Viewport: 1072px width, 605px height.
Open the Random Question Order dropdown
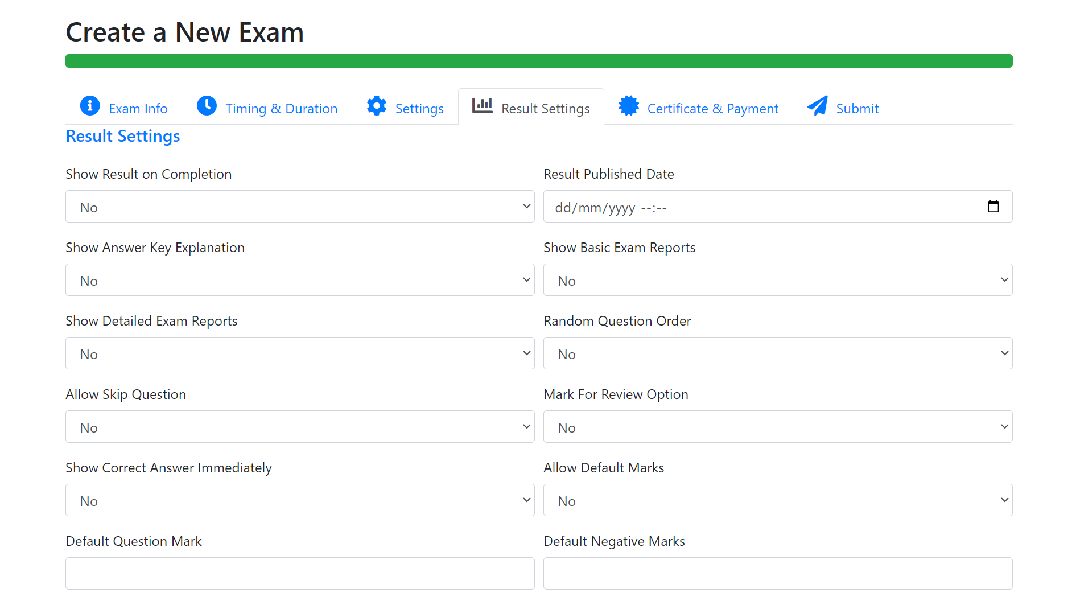pyautogui.click(x=777, y=353)
